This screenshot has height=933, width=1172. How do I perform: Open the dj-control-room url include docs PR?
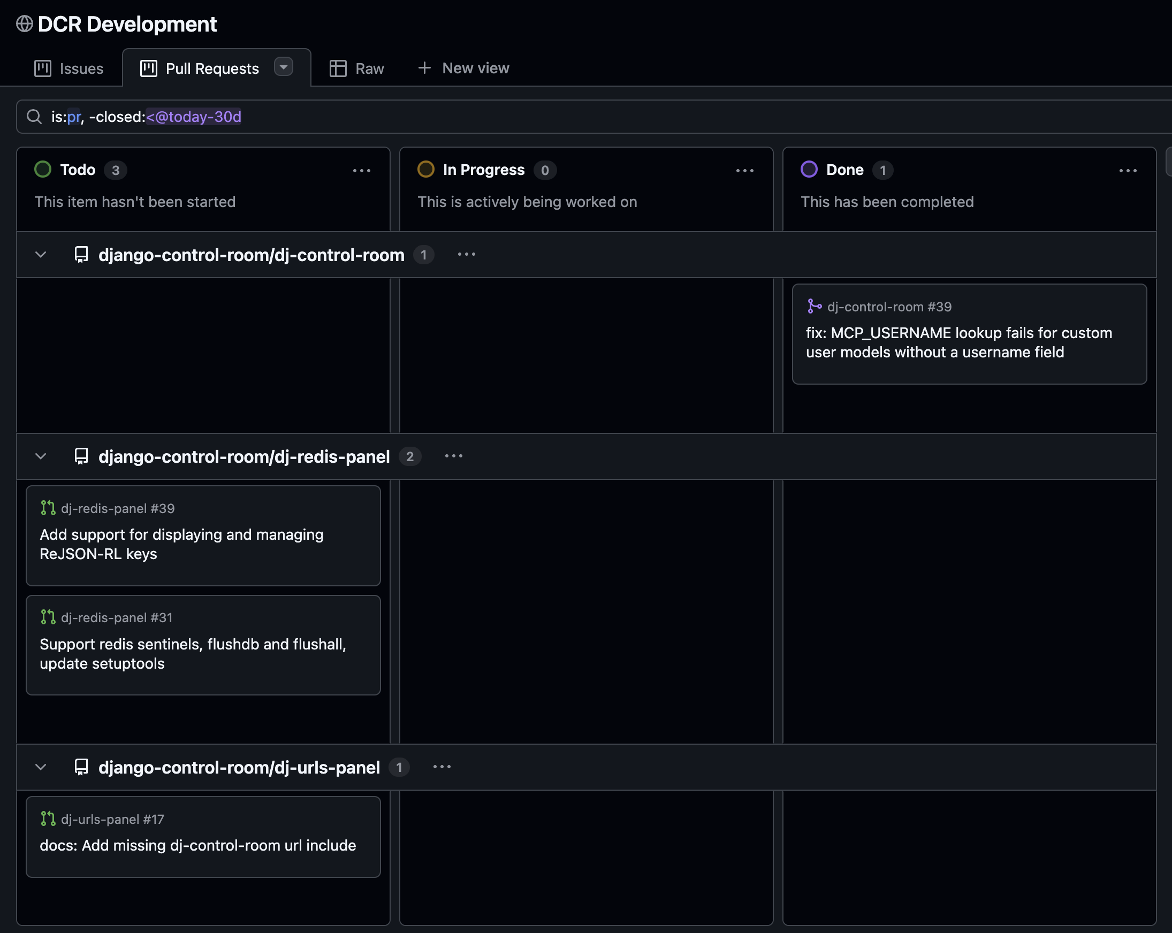coord(198,845)
